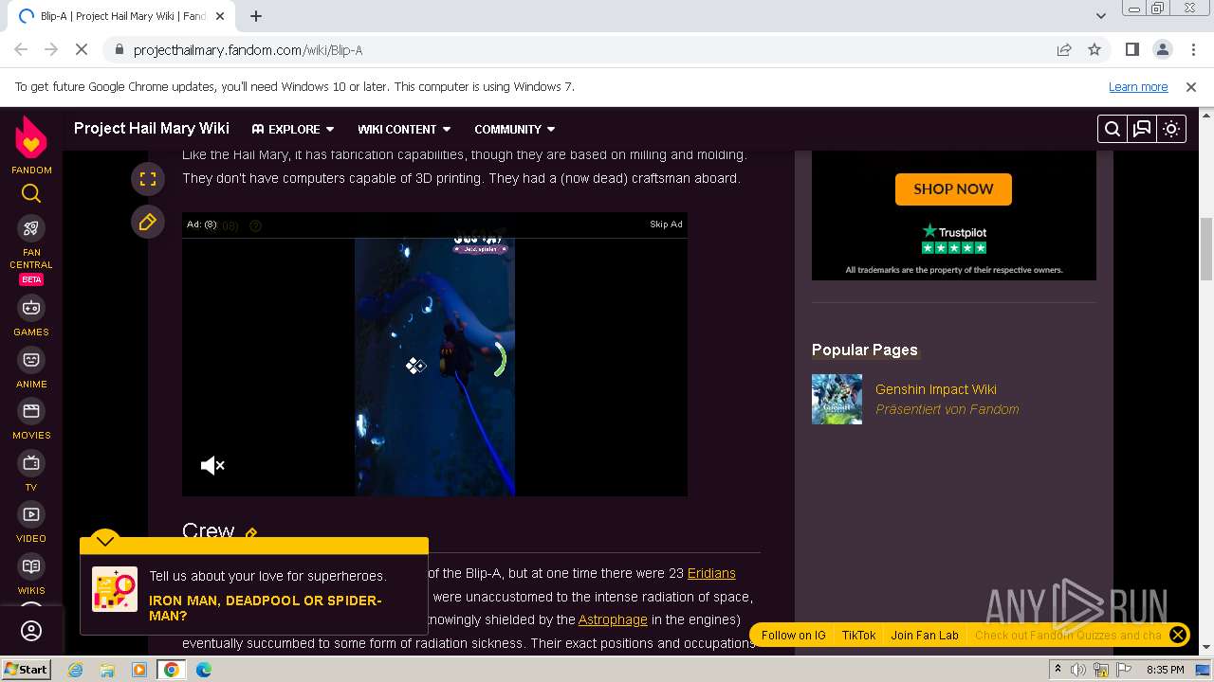Launch Microsoft Edge from taskbar
Image resolution: width=1214 pixels, height=682 pixels.
pyautogui.click(x=204, y=670)
